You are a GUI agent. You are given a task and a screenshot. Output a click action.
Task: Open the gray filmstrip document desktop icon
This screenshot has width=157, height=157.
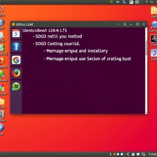(2, 114)
